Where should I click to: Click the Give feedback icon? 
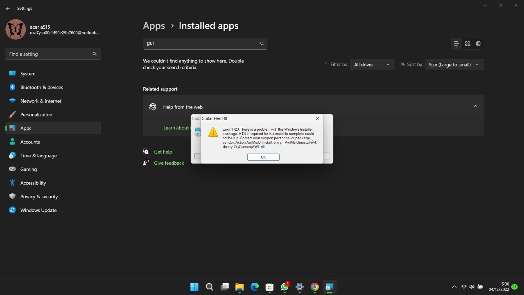click(x=146, y=163)
